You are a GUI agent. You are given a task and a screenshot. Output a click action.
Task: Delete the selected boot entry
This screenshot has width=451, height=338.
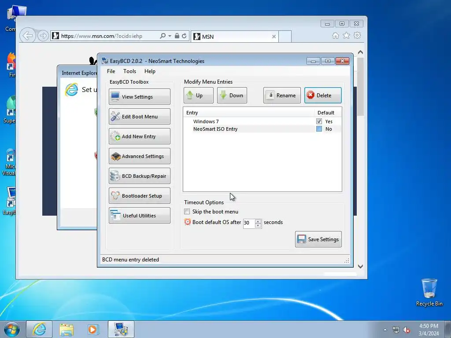click(323, 95)
